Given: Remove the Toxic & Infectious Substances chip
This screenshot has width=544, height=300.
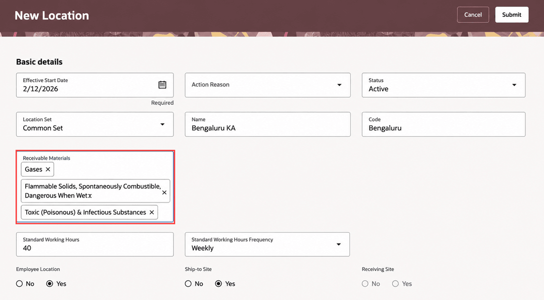Looking at the screenshot, I should (x=152, y=212).
